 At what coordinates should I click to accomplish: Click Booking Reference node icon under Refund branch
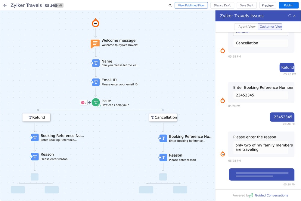click(x=34, y=137)
